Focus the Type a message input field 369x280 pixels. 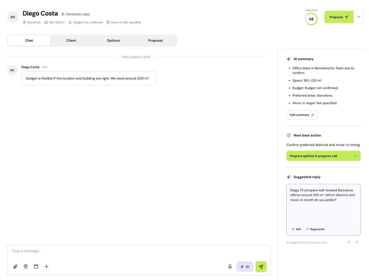point(139,251)
